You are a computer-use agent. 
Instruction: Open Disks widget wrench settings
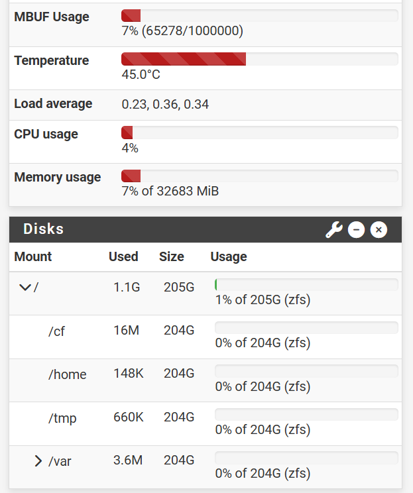click(333, 229)
